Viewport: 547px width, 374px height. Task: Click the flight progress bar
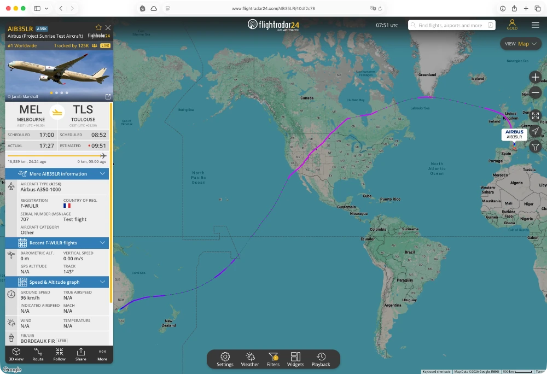click(x=57, y=156)
